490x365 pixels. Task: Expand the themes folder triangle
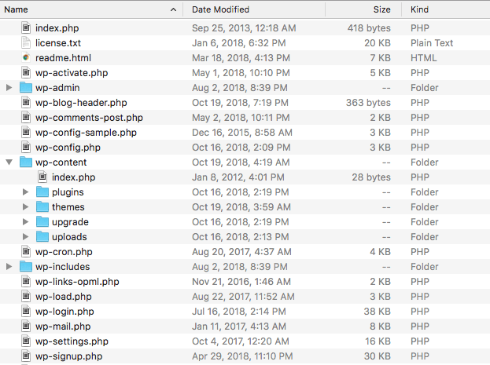[x=26, y=207]
